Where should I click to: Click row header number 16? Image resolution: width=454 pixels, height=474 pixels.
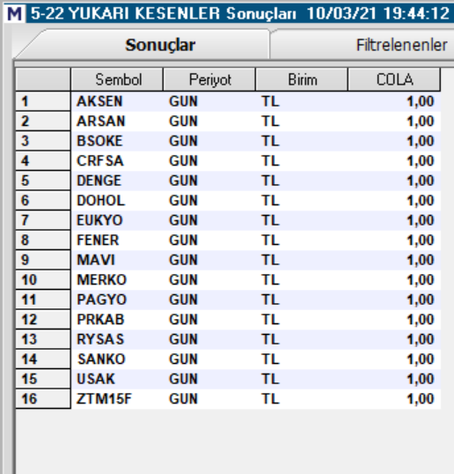tap(43, 399)
